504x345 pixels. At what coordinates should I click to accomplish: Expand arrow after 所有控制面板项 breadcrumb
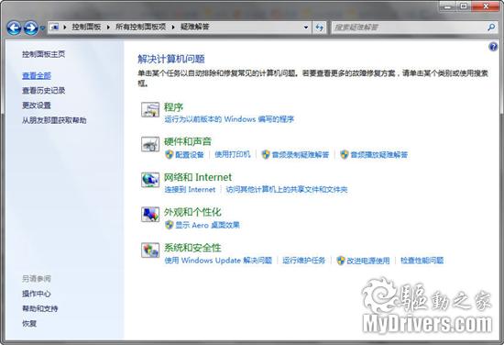click(173, 27)
